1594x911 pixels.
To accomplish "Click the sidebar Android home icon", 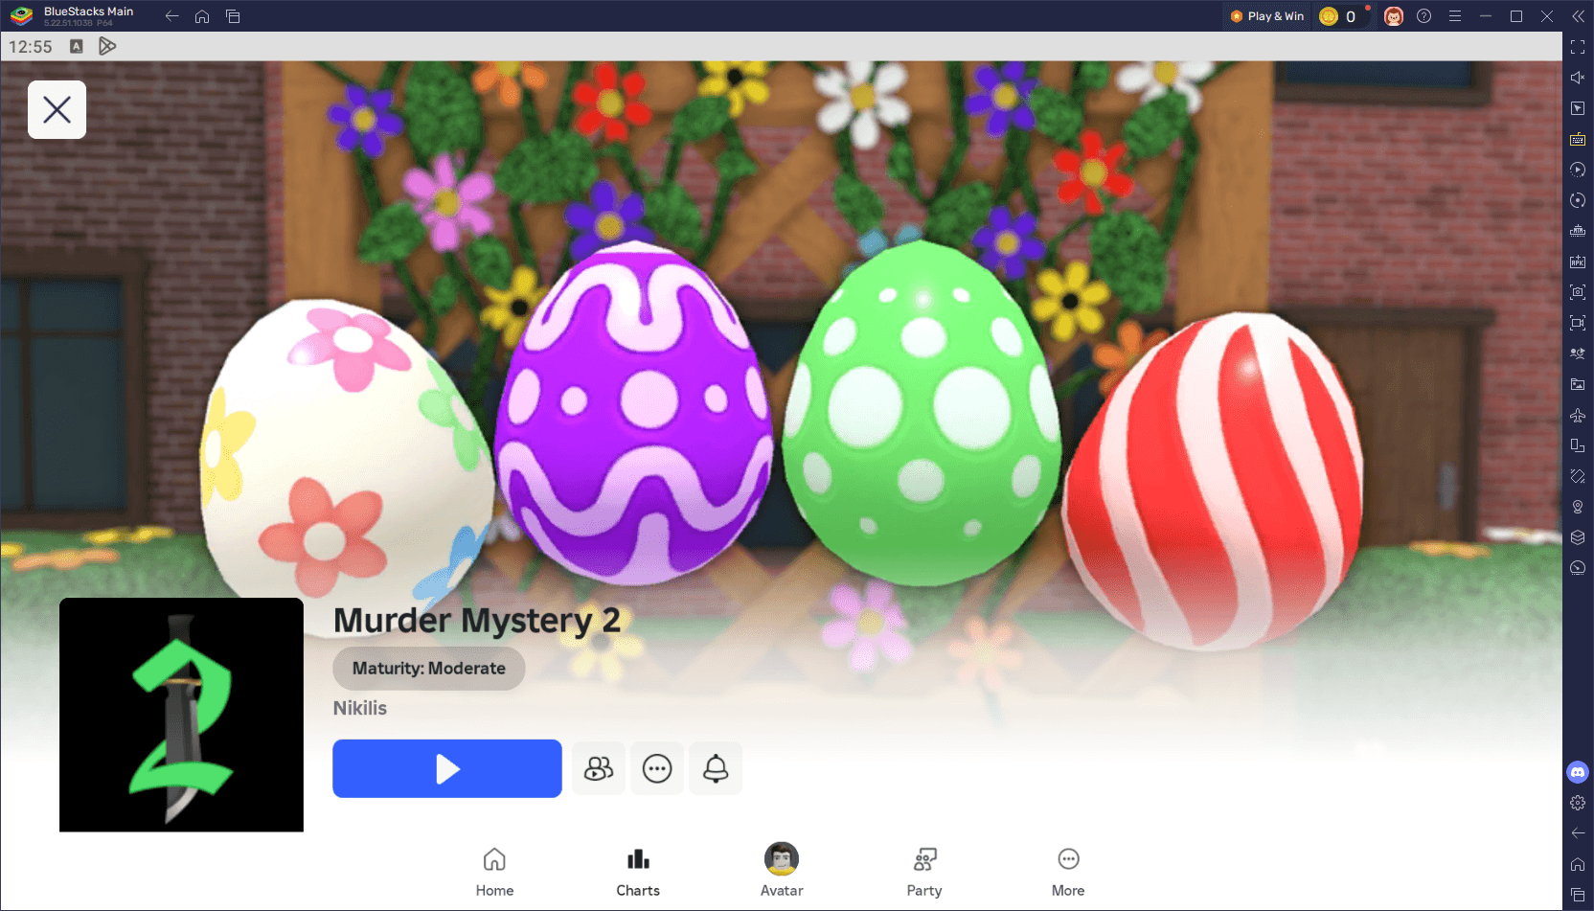I will [1578, 864].
